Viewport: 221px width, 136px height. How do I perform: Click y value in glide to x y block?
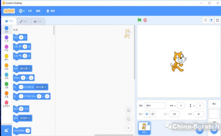click(47, 96)
